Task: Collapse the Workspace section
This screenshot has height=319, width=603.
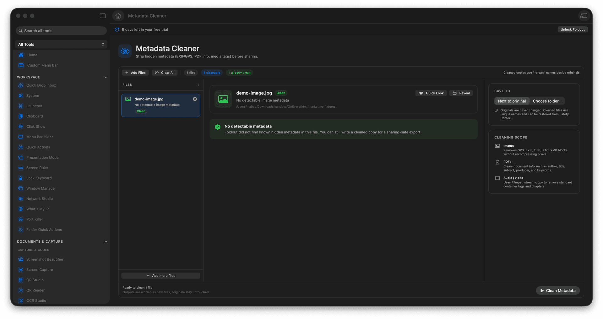Action: pos(106,77)
